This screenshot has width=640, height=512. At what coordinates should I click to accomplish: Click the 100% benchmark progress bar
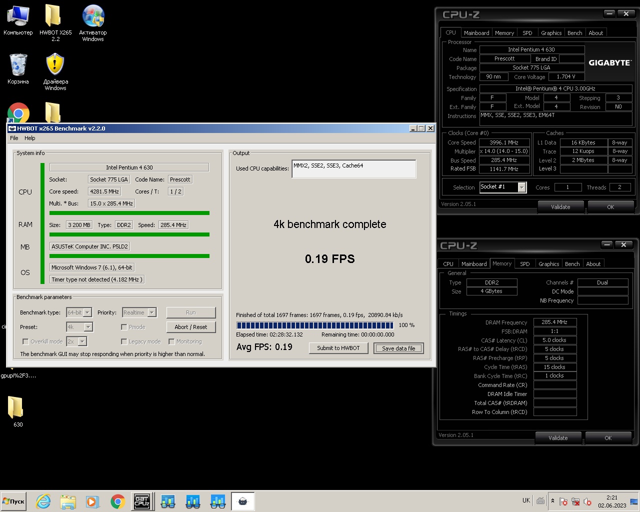pyautogui.click(x=315, y=325)
